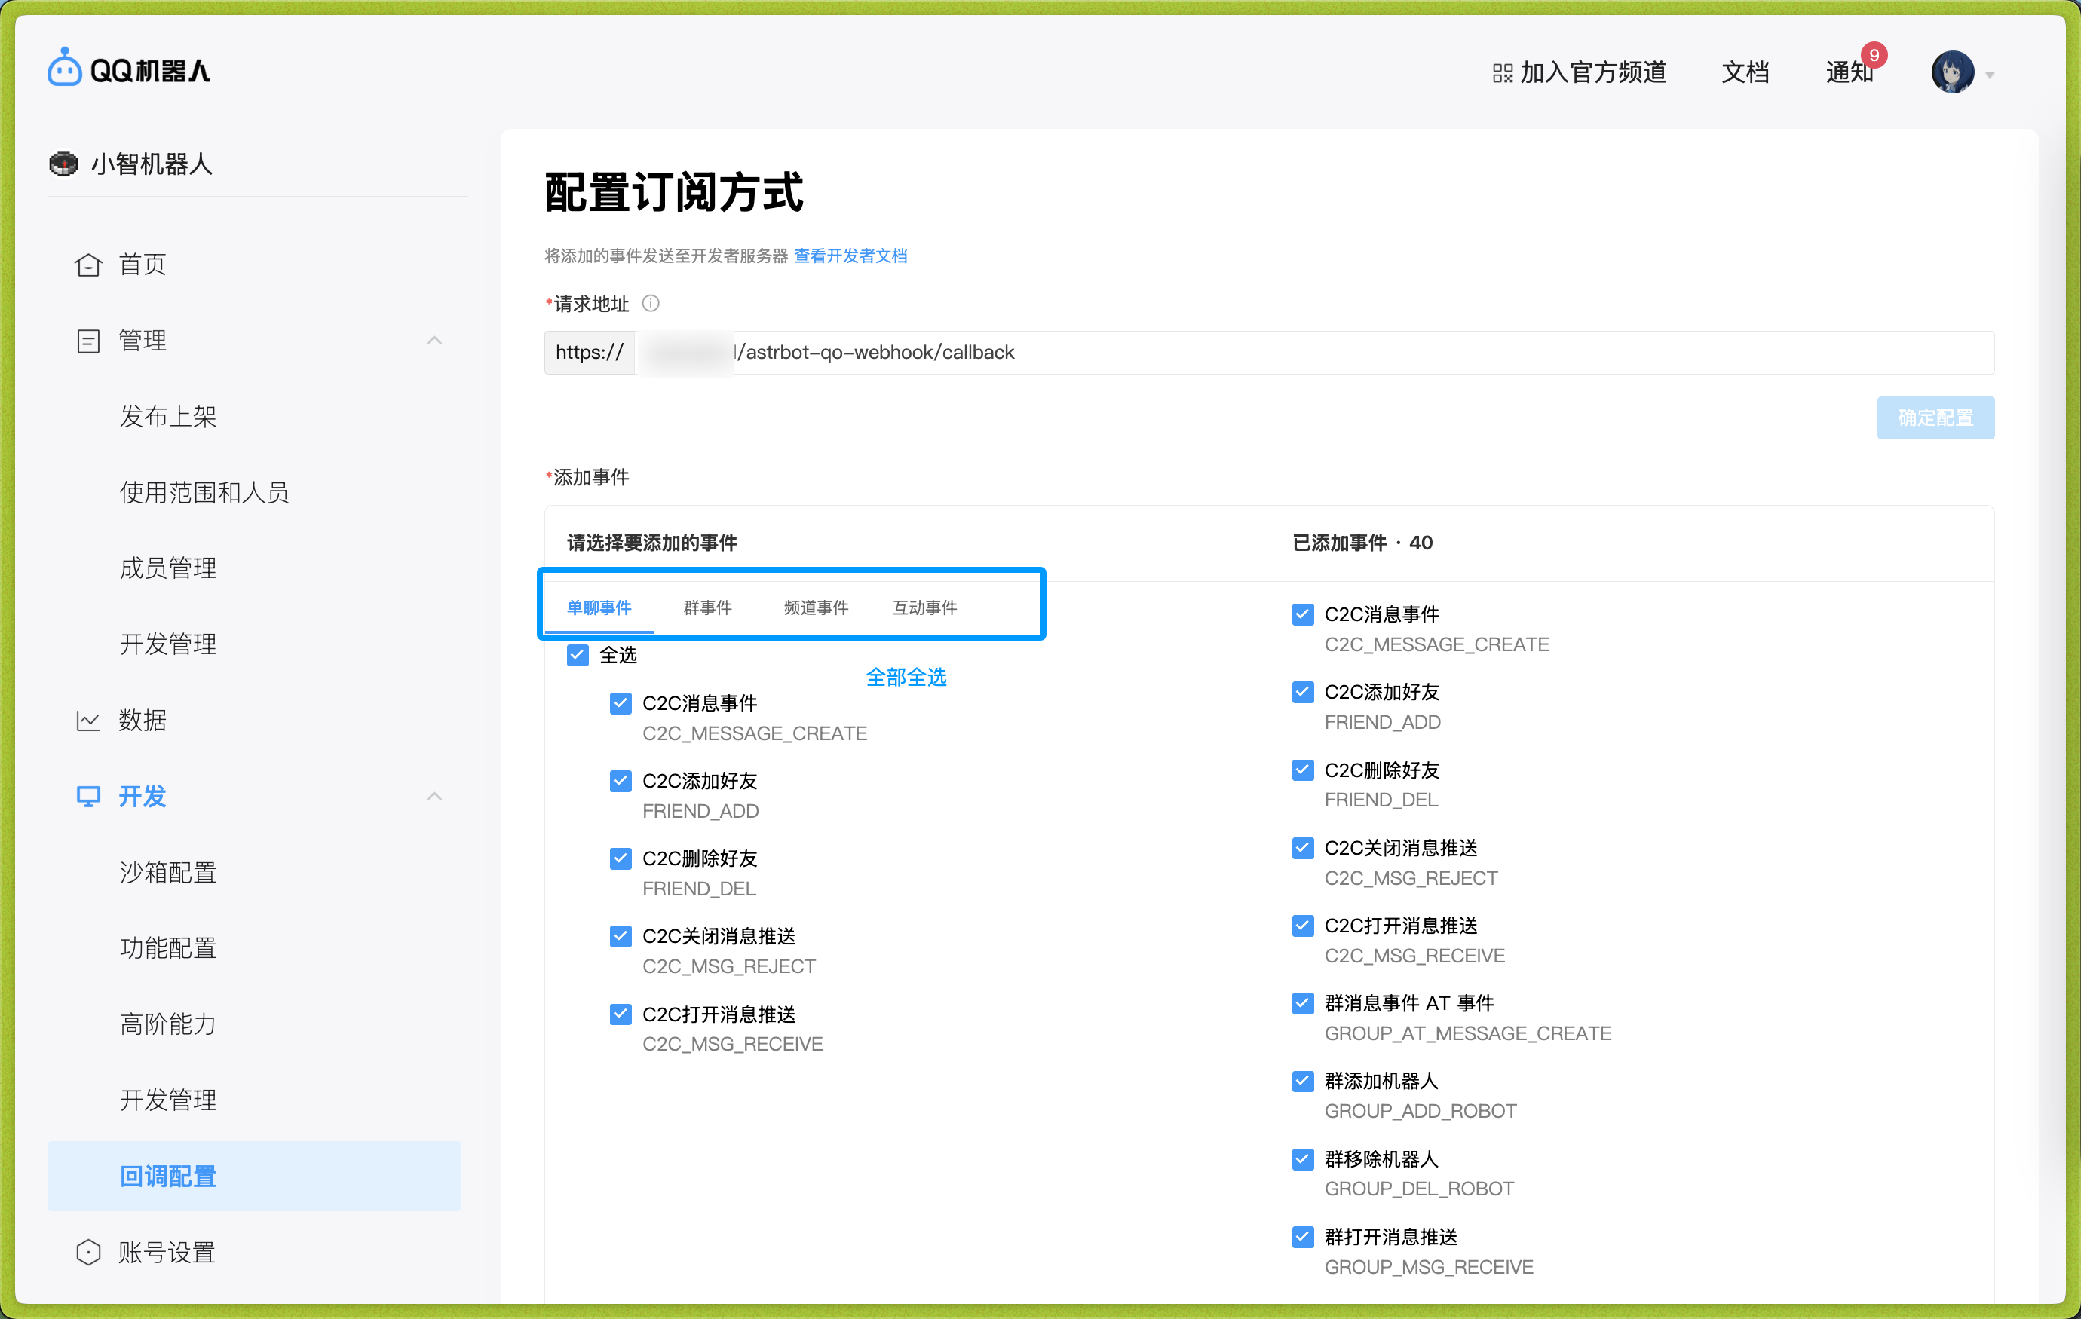This screenshot has height=1319, width=2081.
Task: Click the 数据 chart icon in sidebar
Action: coord(88,721)
